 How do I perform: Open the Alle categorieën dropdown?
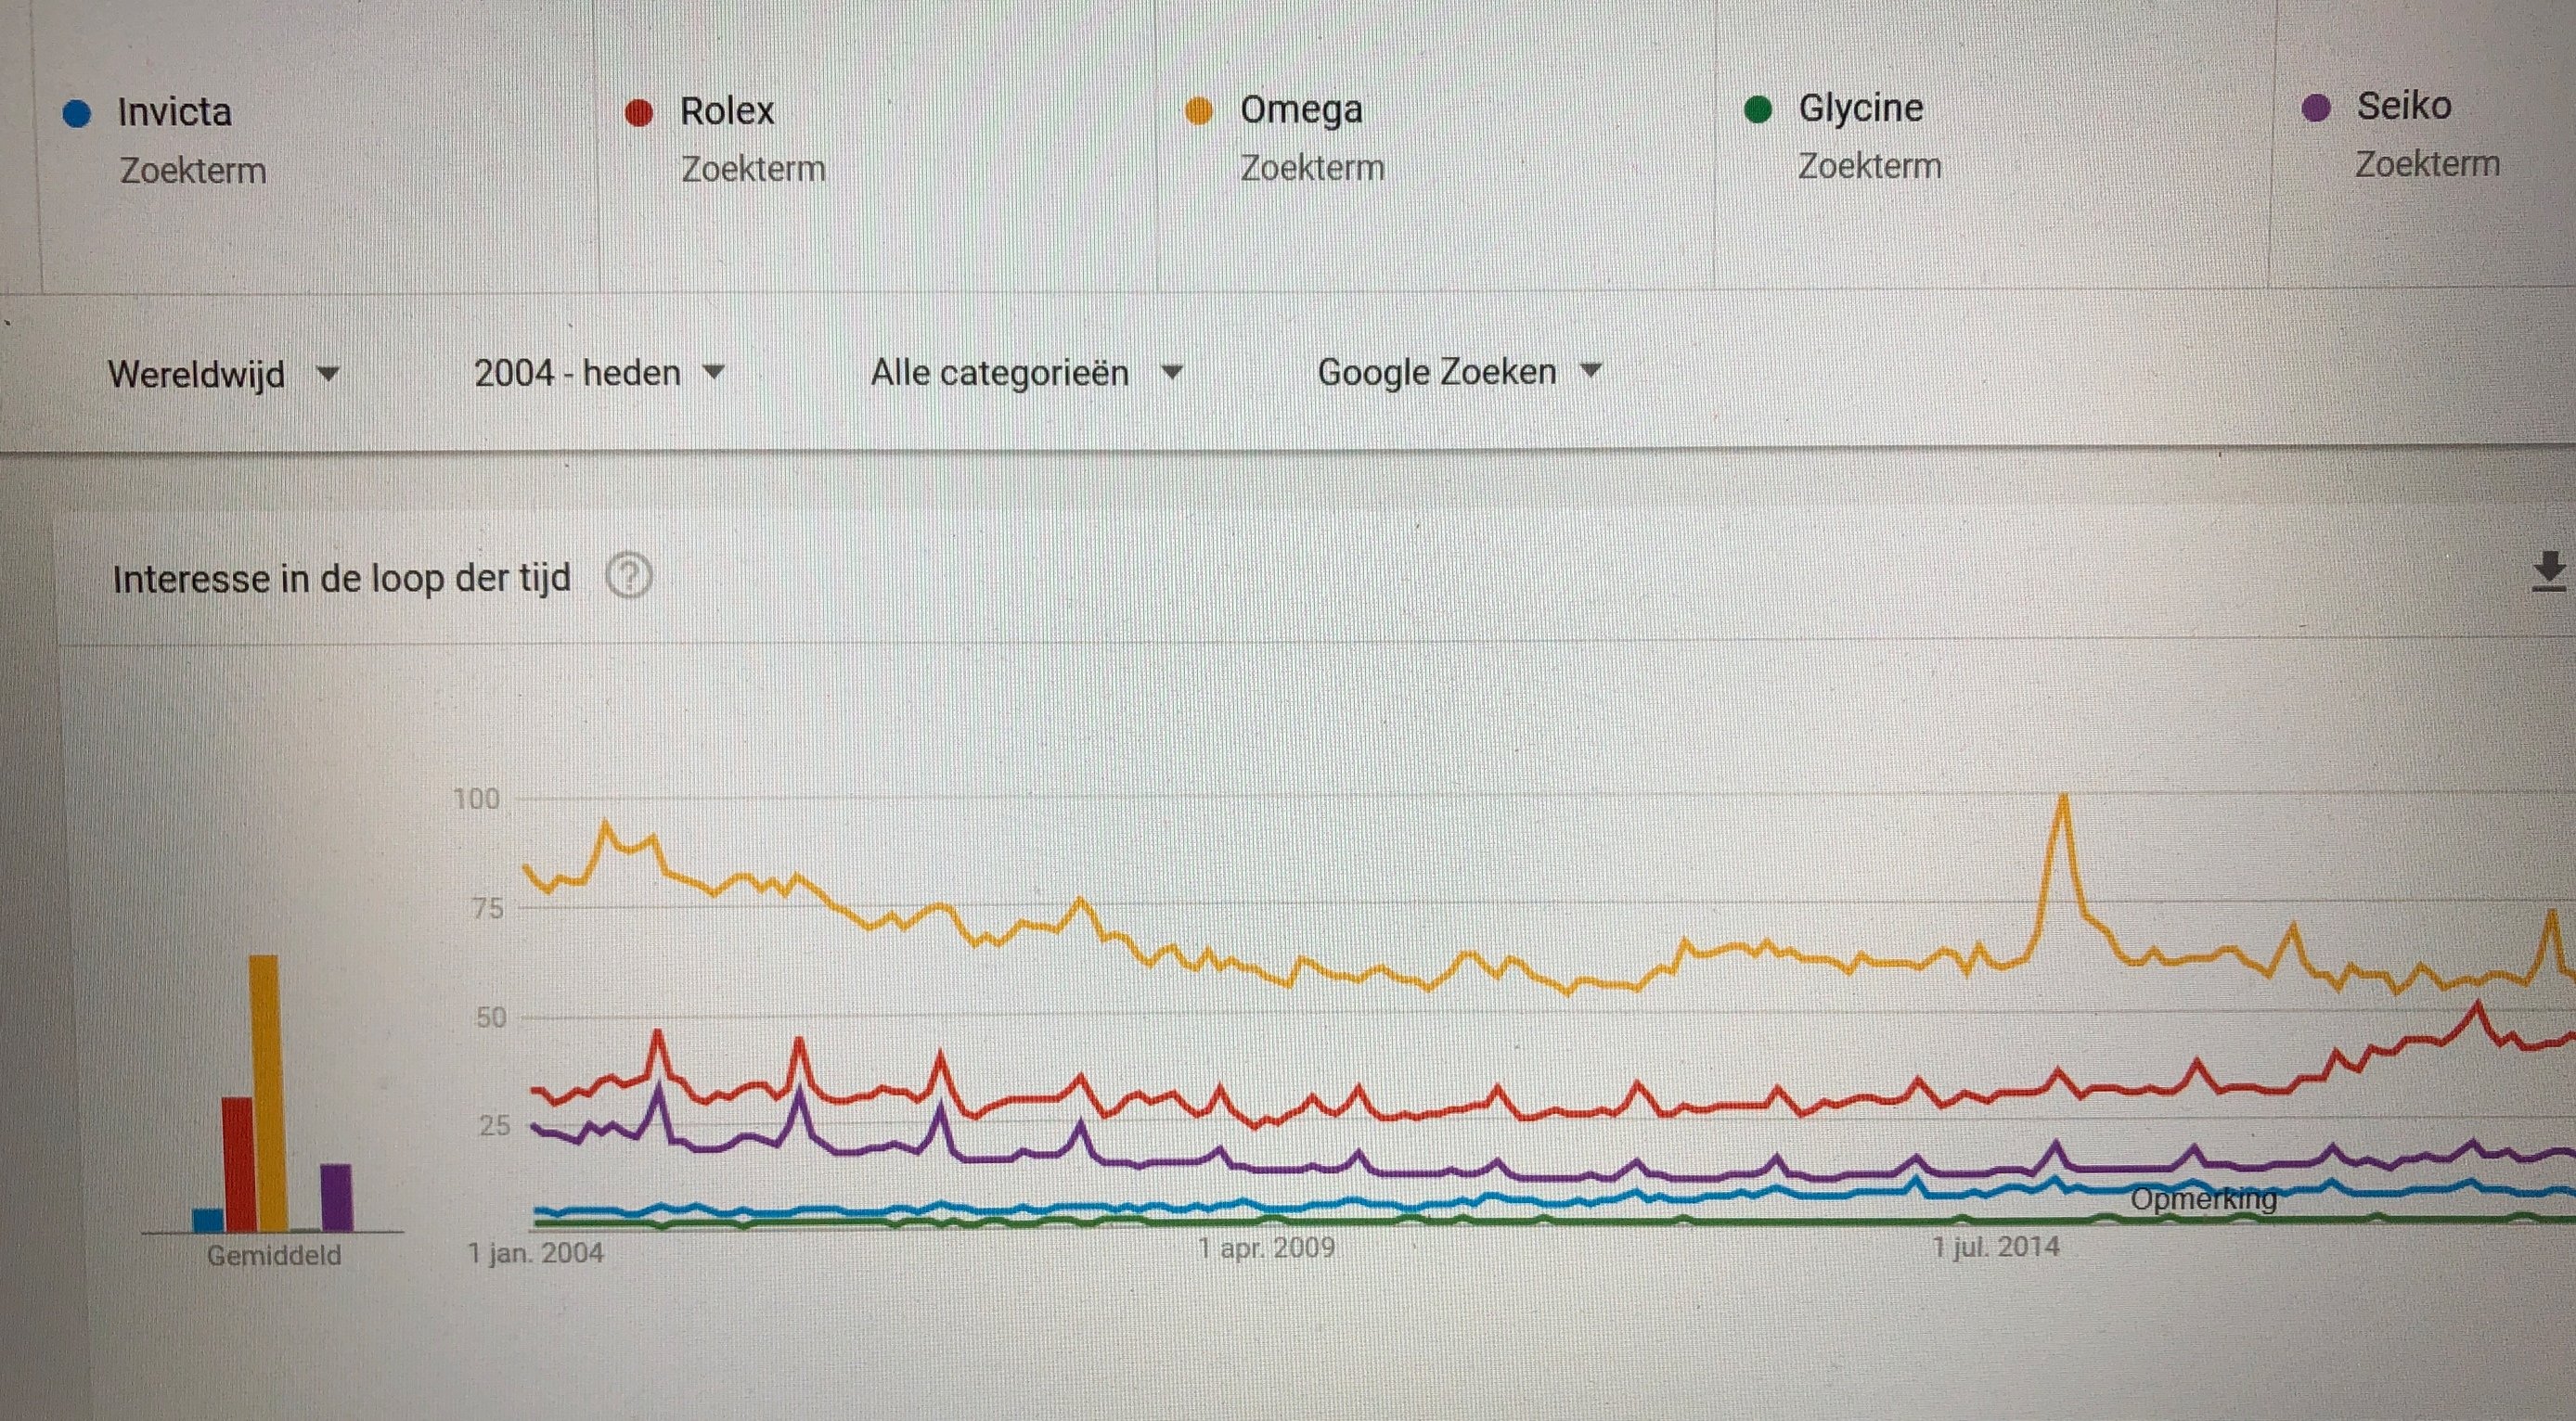[x=1025, y=373]
